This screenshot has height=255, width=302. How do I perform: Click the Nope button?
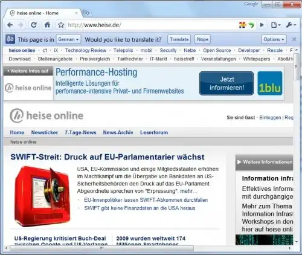click(202, 39)
